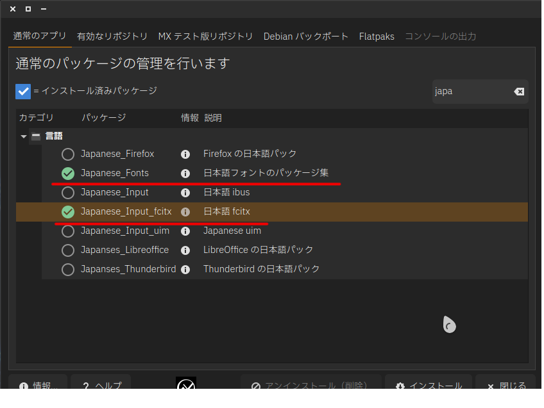
Task: Click the 言語 category folder icon
Action: coord(36,136)
